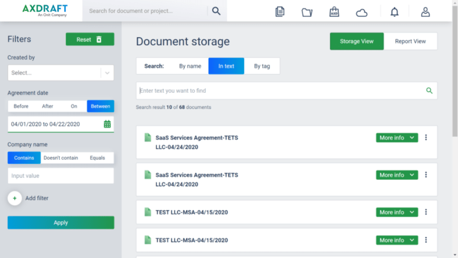This screenshot has width=458, height=258.
Task: Open kebab menu for first SaaS Services Agreement
Action: pyautogui.click(x=426, y=138)
